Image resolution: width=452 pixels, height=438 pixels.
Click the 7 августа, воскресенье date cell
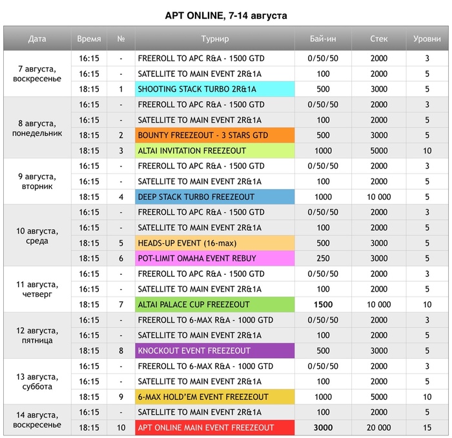[x=37, y=74]
